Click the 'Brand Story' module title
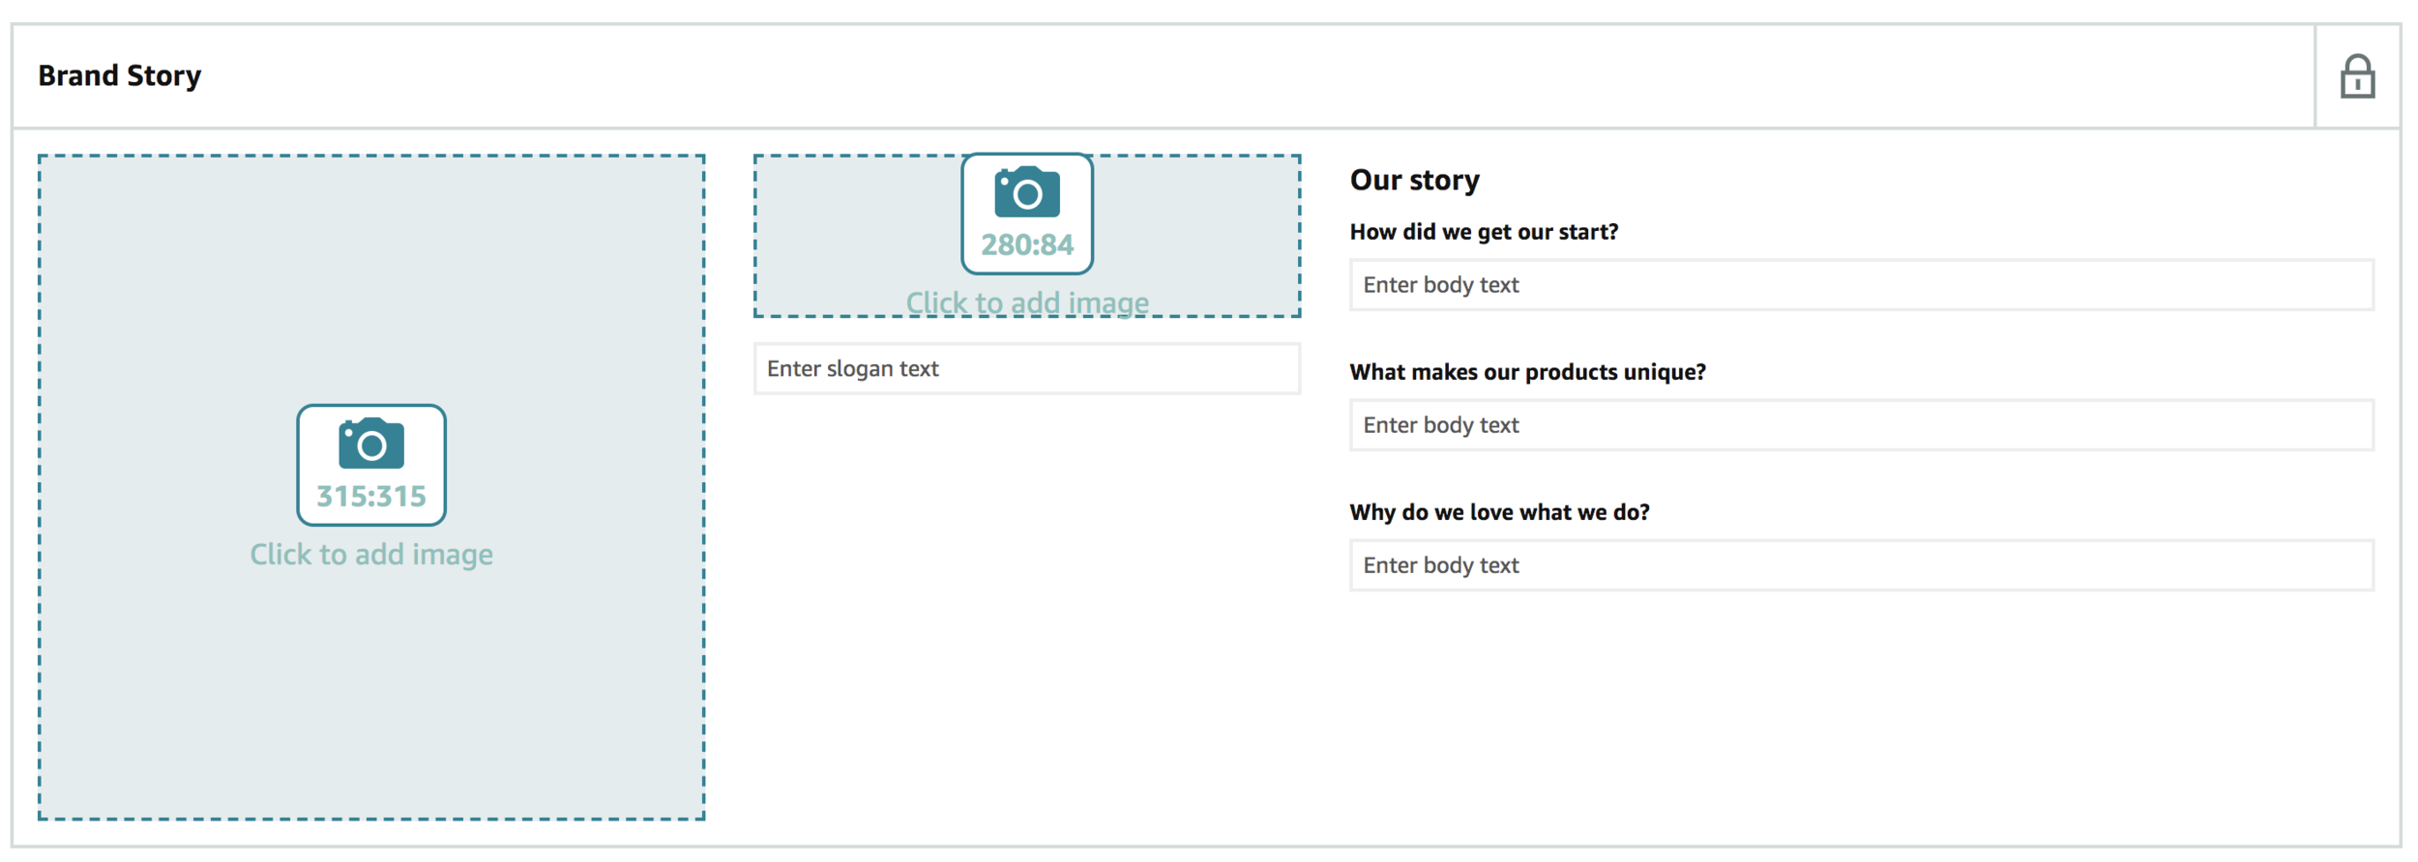The height and width of the screenshot is (862, 2418). pyautogui.click(x=120, y=75)
